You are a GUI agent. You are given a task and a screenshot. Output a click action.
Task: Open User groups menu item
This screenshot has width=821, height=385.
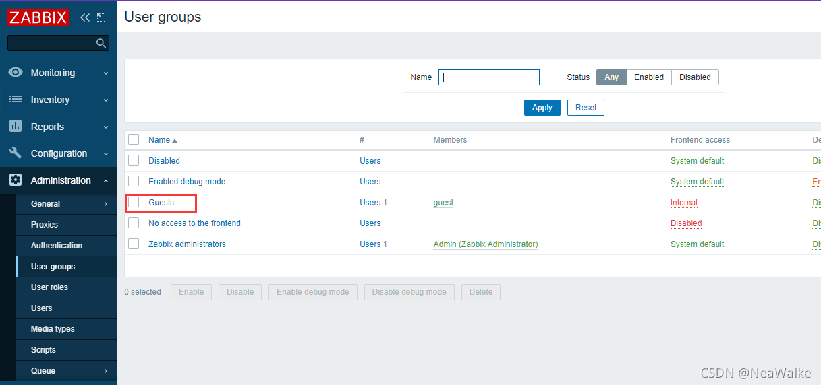tap(53, 267)
